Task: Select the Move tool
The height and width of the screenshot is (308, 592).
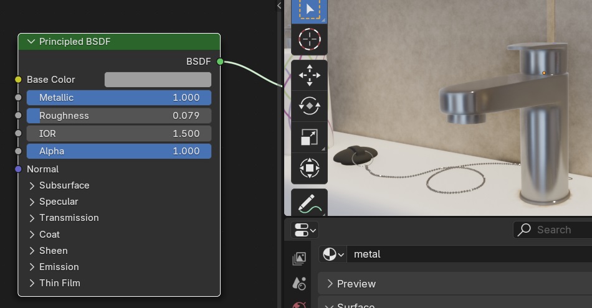Action: click(309, 75)
